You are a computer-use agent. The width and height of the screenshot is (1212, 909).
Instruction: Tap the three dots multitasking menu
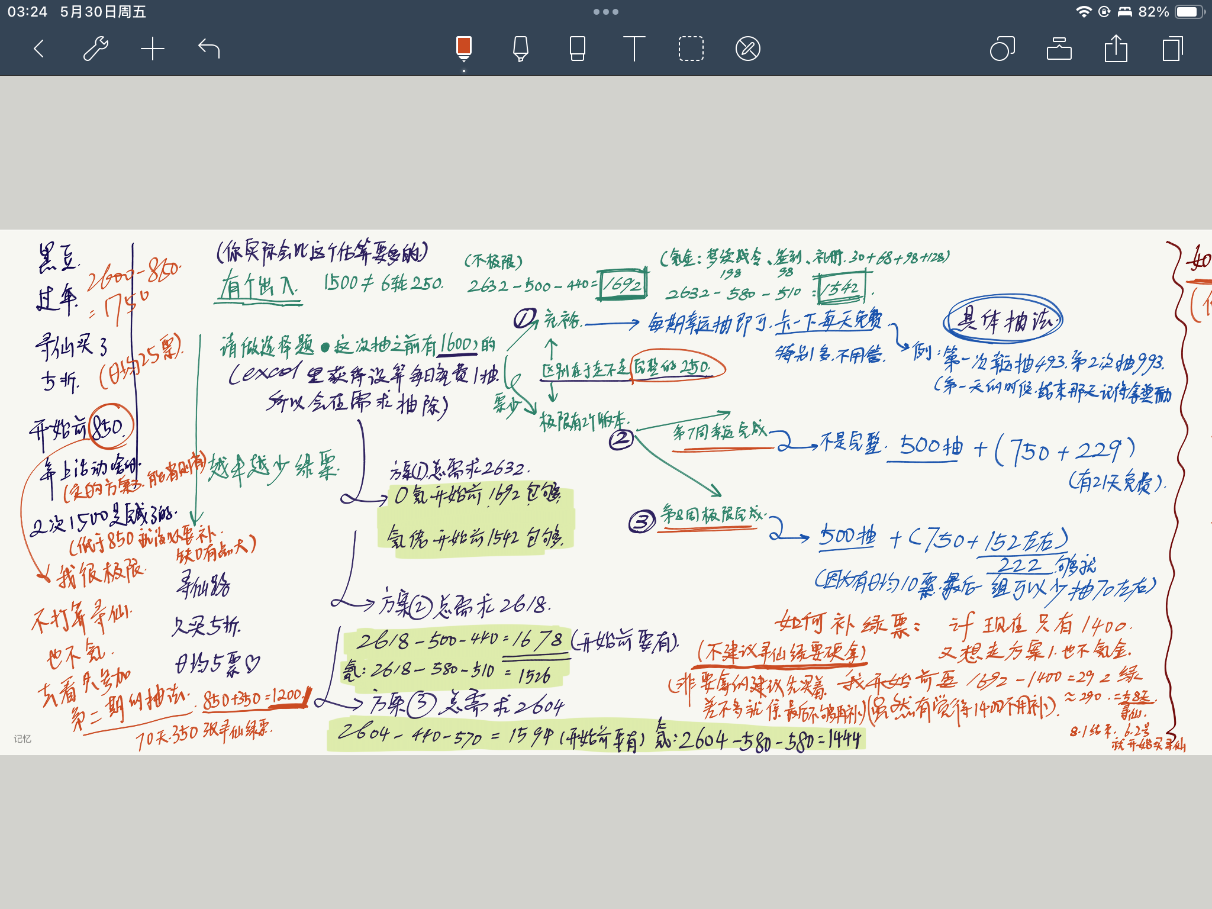606,12
